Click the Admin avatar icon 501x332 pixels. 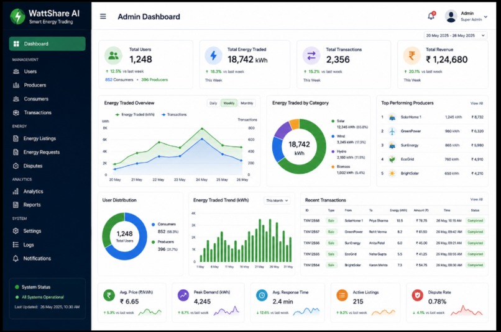(x=451, y=16)
